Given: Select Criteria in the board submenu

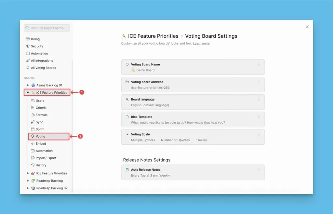Looking at the screenshot, I should pos(41,108).
